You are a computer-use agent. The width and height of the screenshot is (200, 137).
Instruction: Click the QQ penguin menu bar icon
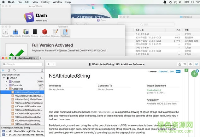click(x=165, y=2)
